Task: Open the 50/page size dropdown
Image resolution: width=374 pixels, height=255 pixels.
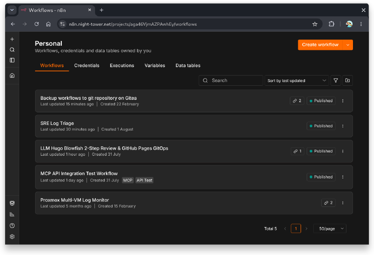Action: (330, 228)
